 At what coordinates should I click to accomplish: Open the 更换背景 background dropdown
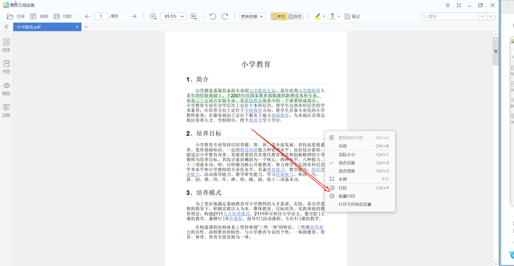click(252, 16)
